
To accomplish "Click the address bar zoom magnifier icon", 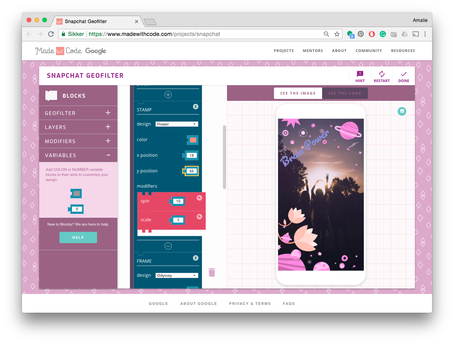I will tap(326, 34).
